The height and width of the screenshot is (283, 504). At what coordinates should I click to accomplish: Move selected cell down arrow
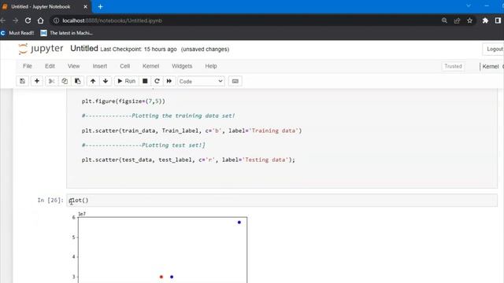[x=106, y=81]
